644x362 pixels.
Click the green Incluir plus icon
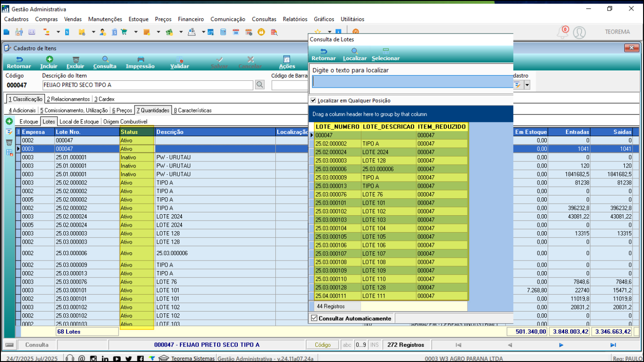click(x=49, y=59)
